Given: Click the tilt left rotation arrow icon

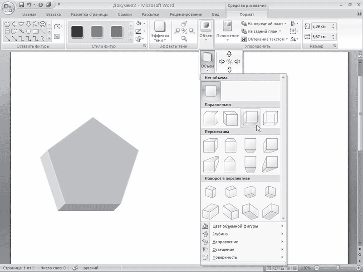Looking at the screenshot, I should tap(221, 62).
